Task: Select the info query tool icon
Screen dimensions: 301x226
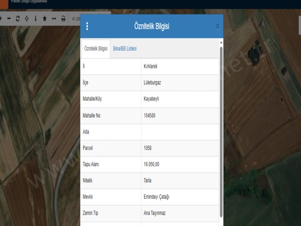Action: (x=35, y=19)
